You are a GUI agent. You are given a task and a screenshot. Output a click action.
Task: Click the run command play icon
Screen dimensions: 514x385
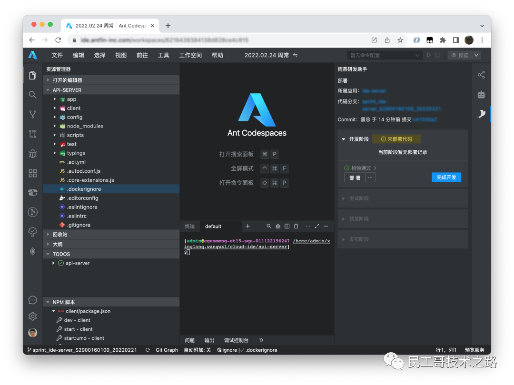click(x=429, y=55)
